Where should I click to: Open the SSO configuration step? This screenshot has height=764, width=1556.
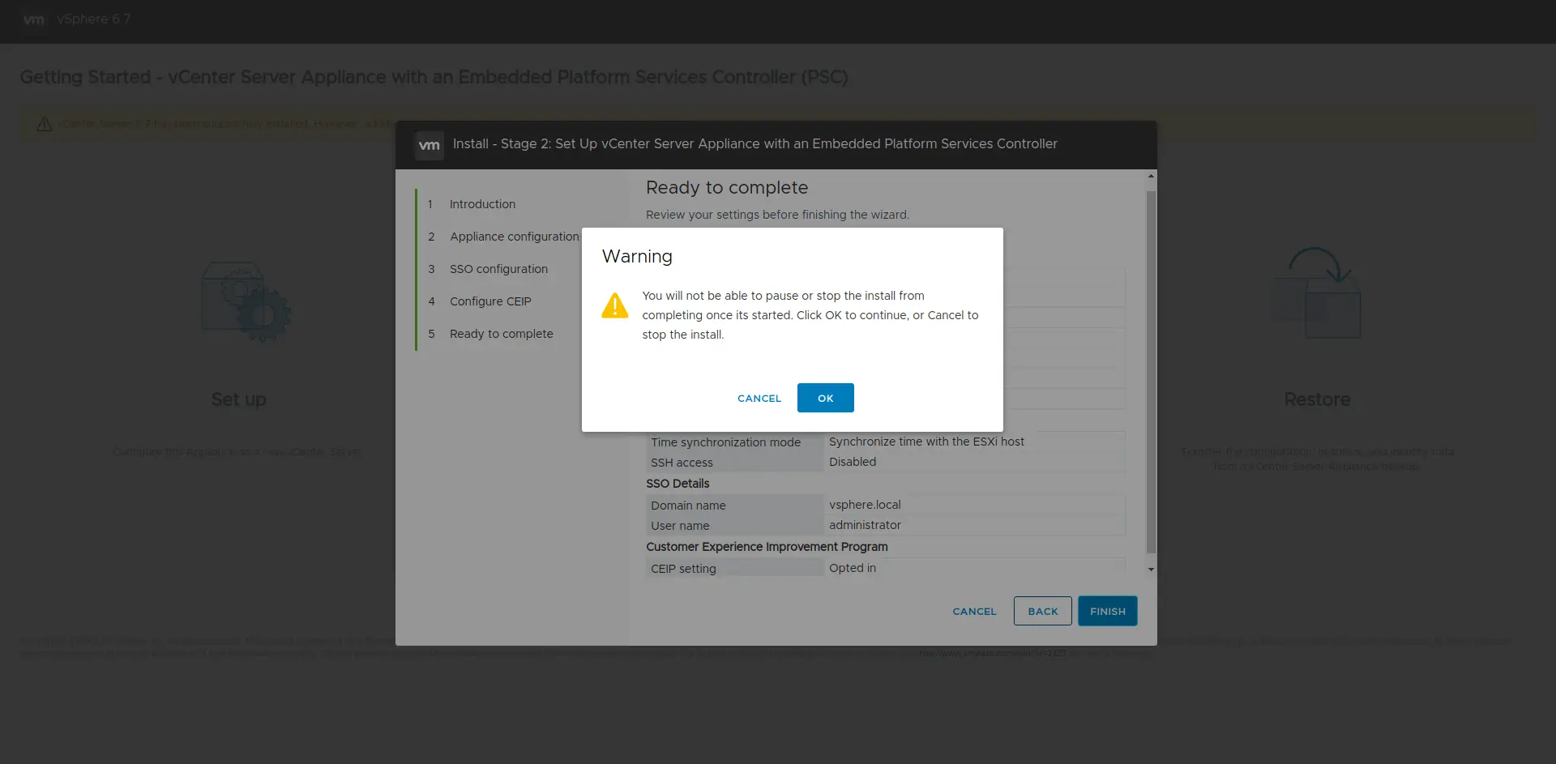click(498, 269)
